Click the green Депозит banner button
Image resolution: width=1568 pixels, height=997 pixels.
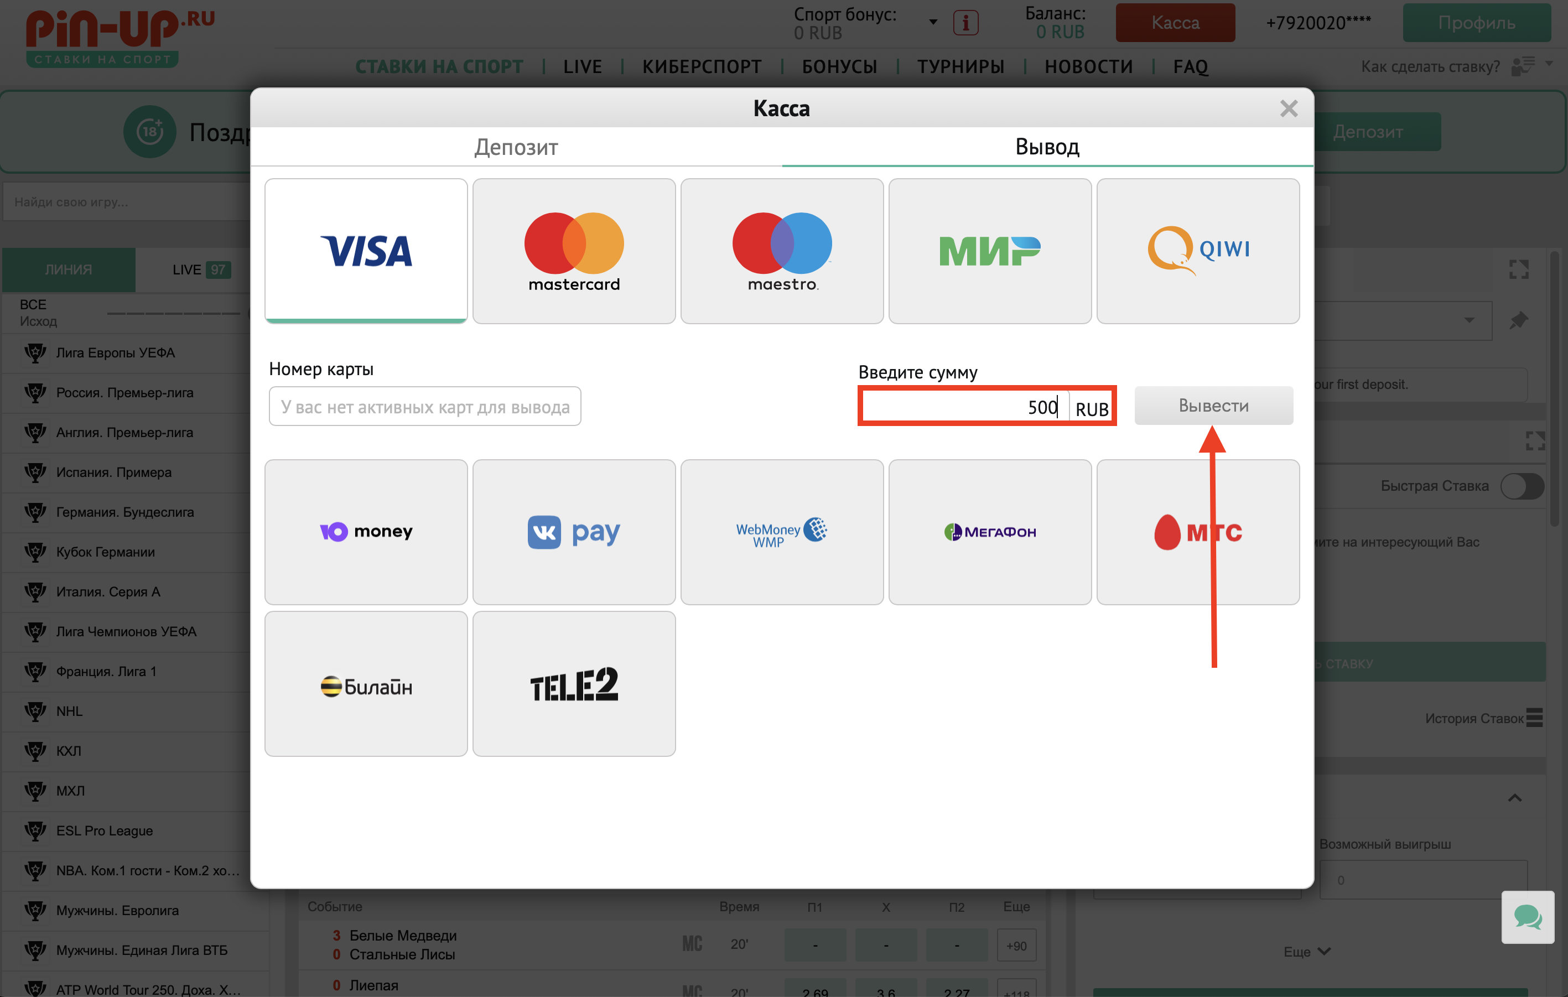[x=1368, y=132]
